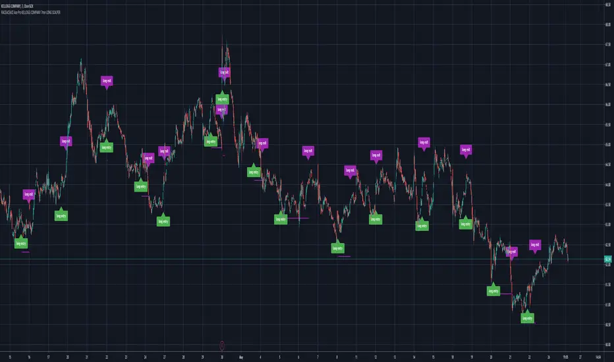The image size is (614, 362).
Task: Select the 19:05 time label on date axis
Action: (566, 357)
